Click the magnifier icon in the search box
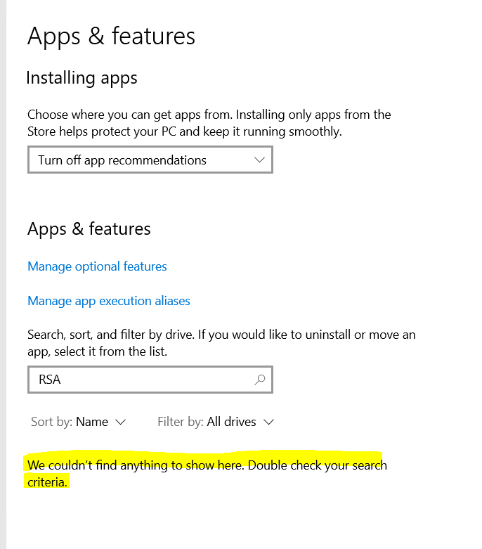482x549 pixels. pos(259,380)
